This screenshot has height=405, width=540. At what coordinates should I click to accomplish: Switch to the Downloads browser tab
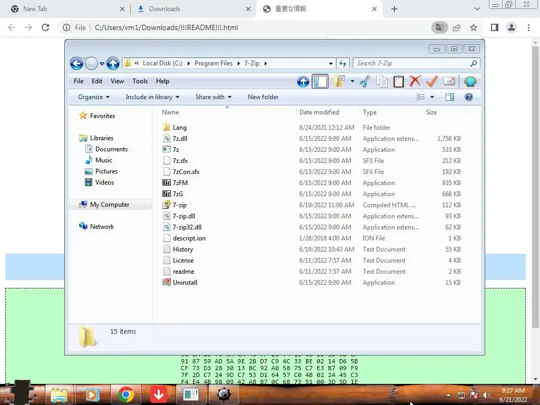[193, 9]
